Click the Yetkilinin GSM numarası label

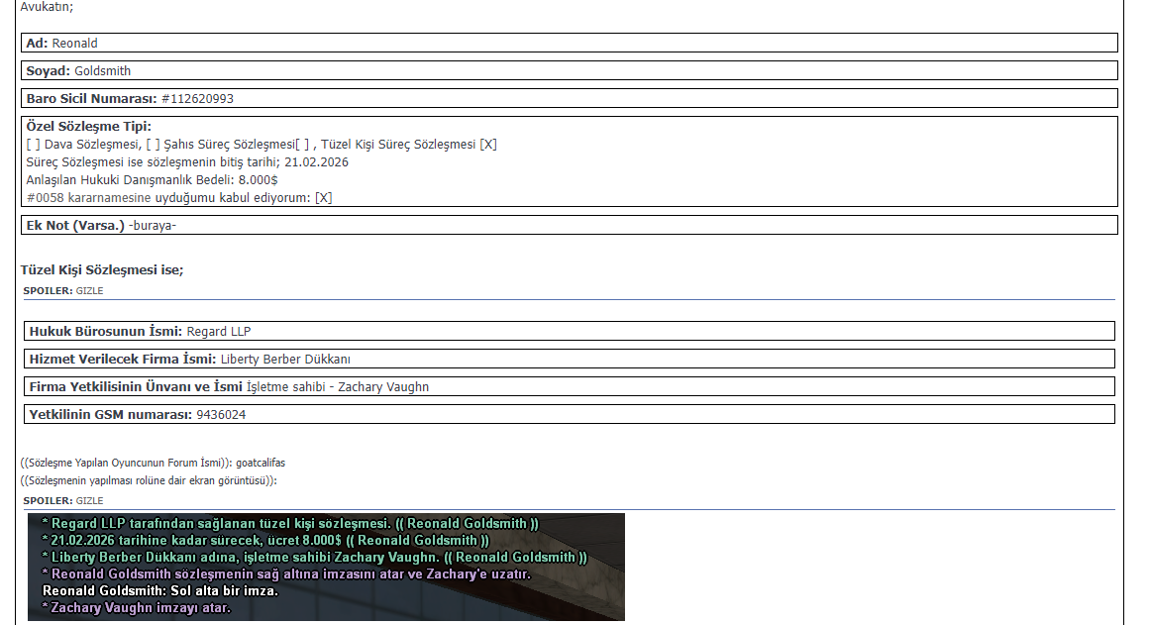111,415
